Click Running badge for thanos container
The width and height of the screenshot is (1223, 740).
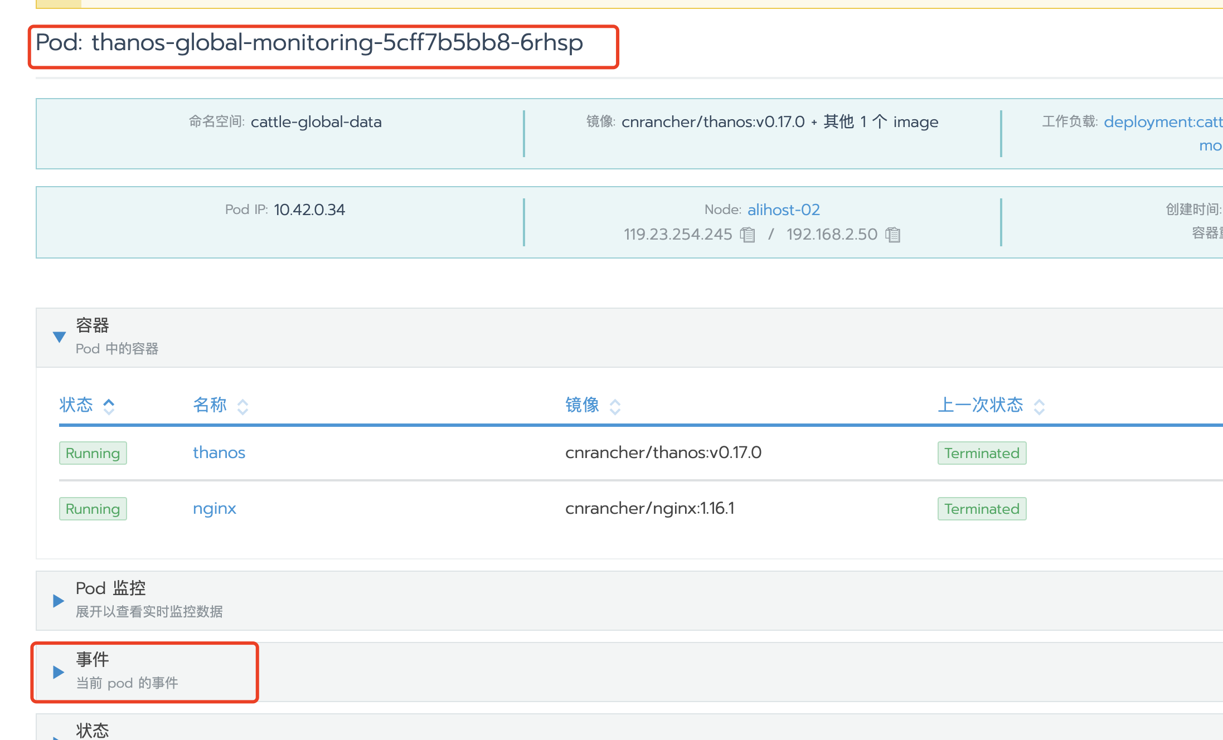tap(93, 453)
